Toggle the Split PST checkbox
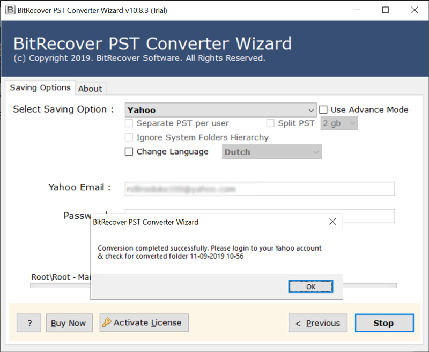 point(270,123)
